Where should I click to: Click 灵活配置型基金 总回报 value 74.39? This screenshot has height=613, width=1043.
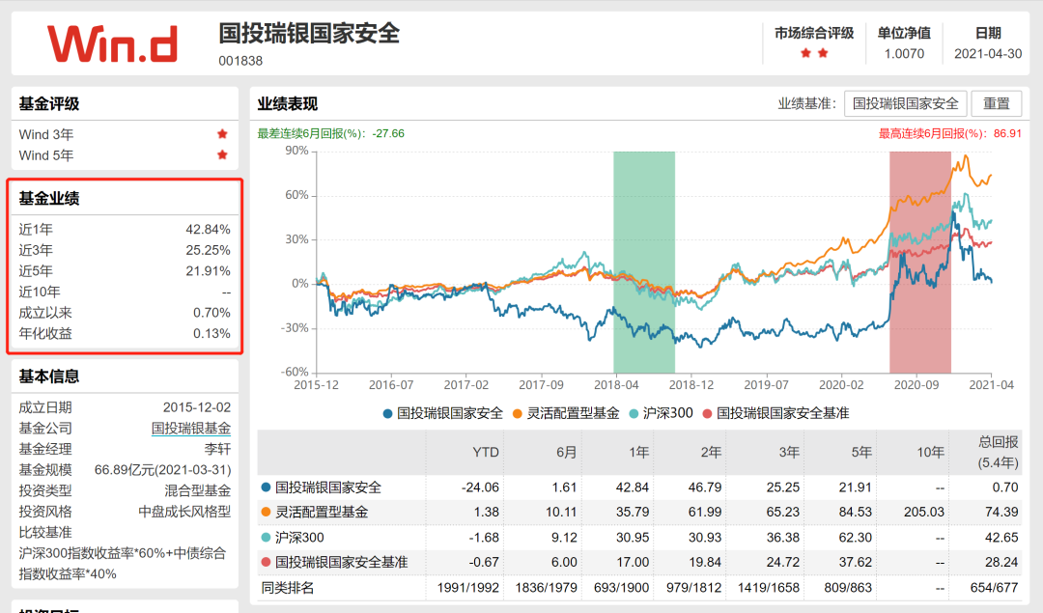(1001, 512)
